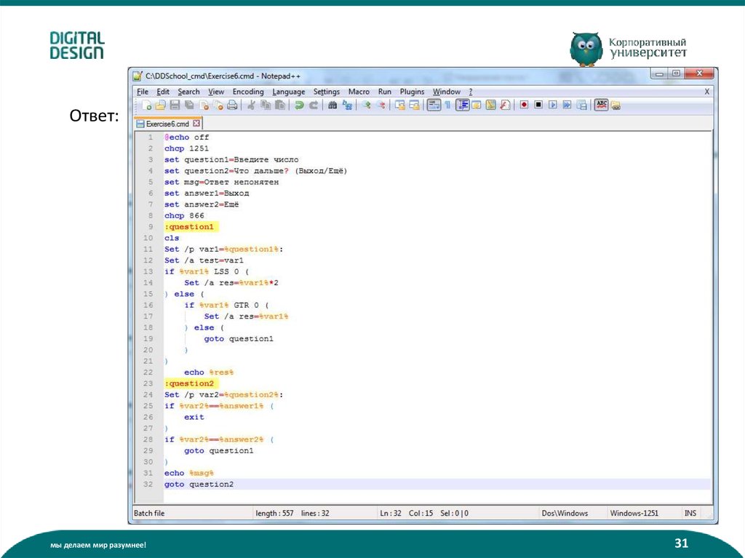
Task: Toggle Word wrap toolbar button
Action: [x=434, y=105]
